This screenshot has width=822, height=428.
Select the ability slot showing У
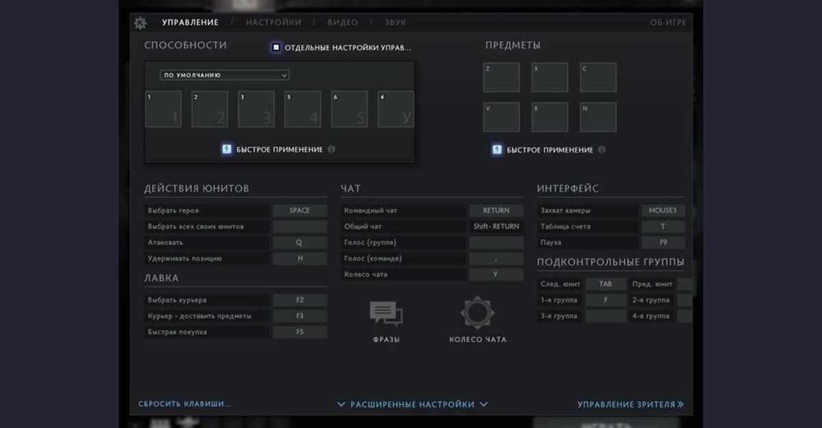pos(396,110)
